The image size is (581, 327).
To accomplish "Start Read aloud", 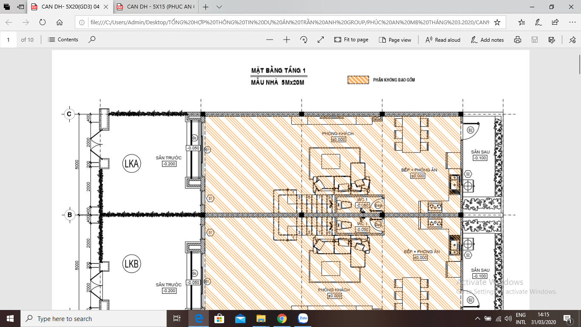I will pos(443,40).
